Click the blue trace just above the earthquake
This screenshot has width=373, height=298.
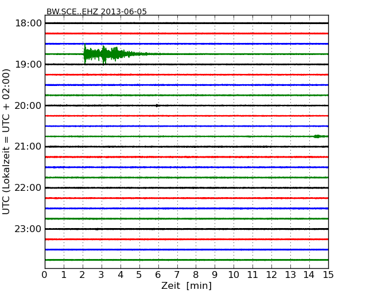[187, 44]
